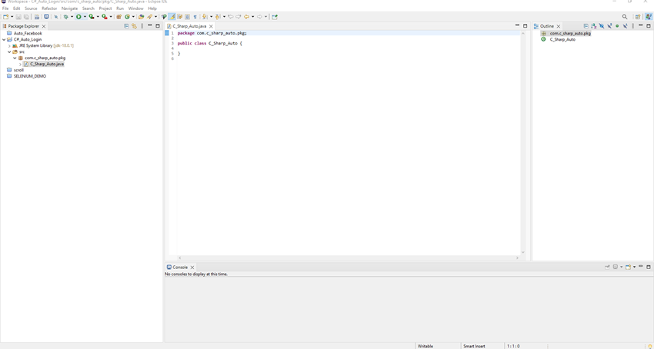The width and height of the screenshot is (654, 349).
Task: Open the Project menu
Action: 105,8
